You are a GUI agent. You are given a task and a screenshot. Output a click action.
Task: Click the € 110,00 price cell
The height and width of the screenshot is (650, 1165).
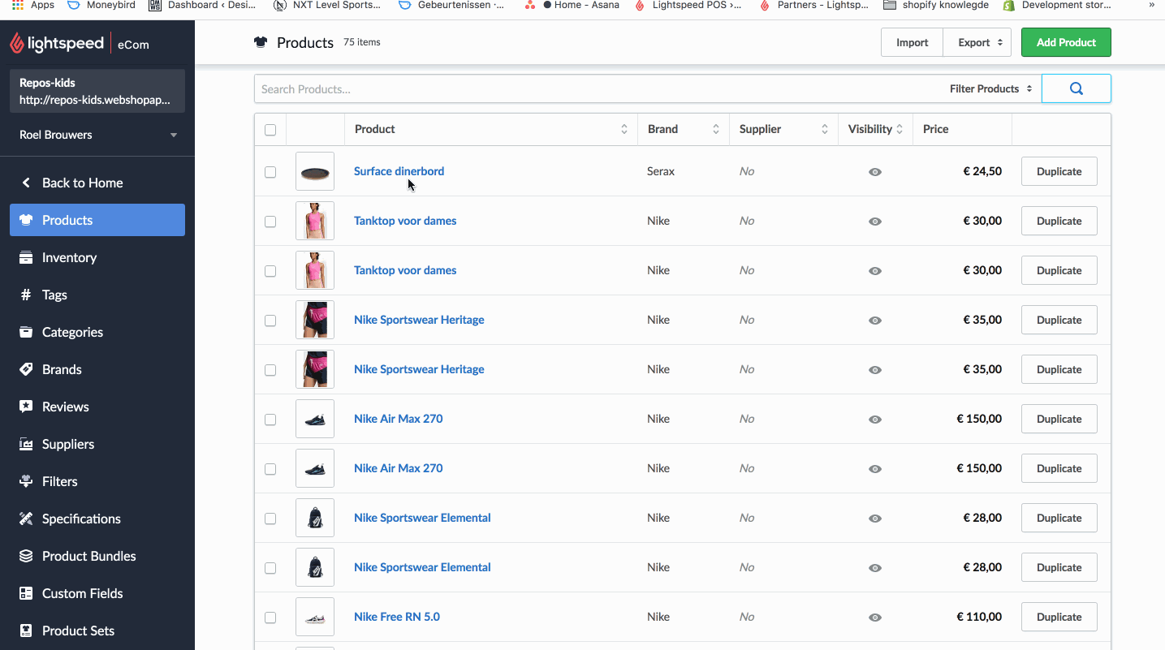(979, 617)
